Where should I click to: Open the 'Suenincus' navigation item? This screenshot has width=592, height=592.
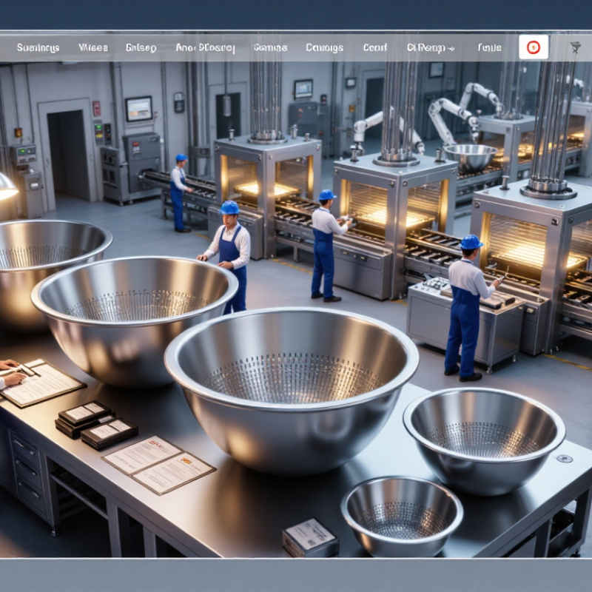(x=38, y=47)
